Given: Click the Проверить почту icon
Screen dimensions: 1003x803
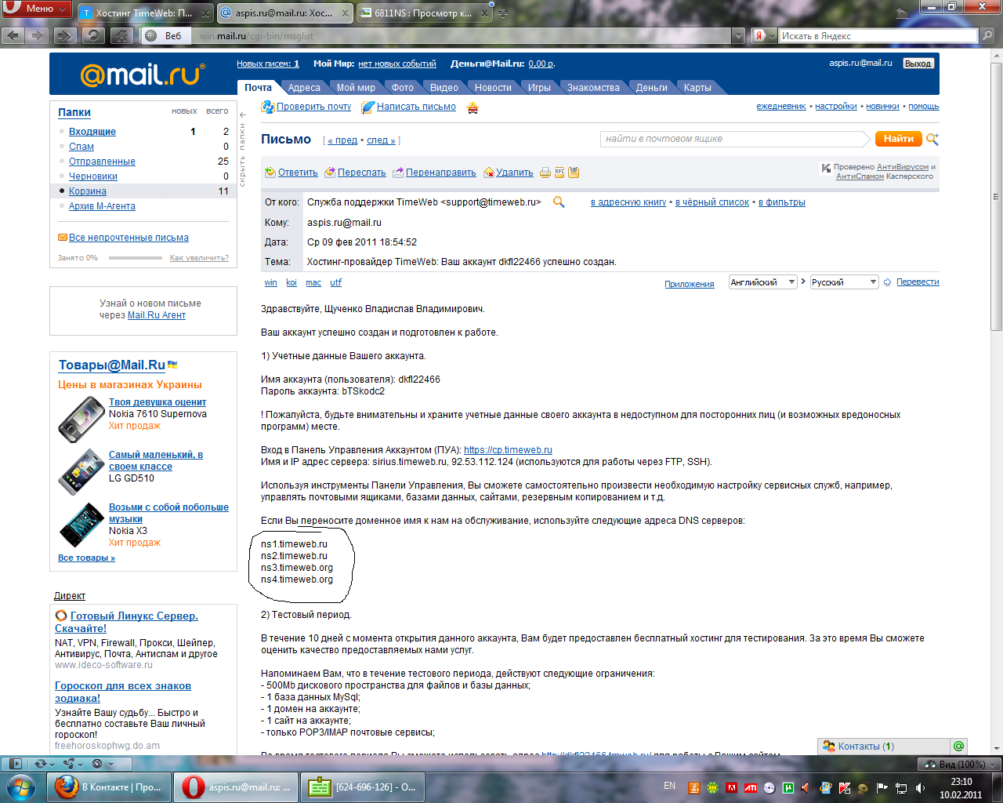Looking at the screenshot, I should point(267,107).
